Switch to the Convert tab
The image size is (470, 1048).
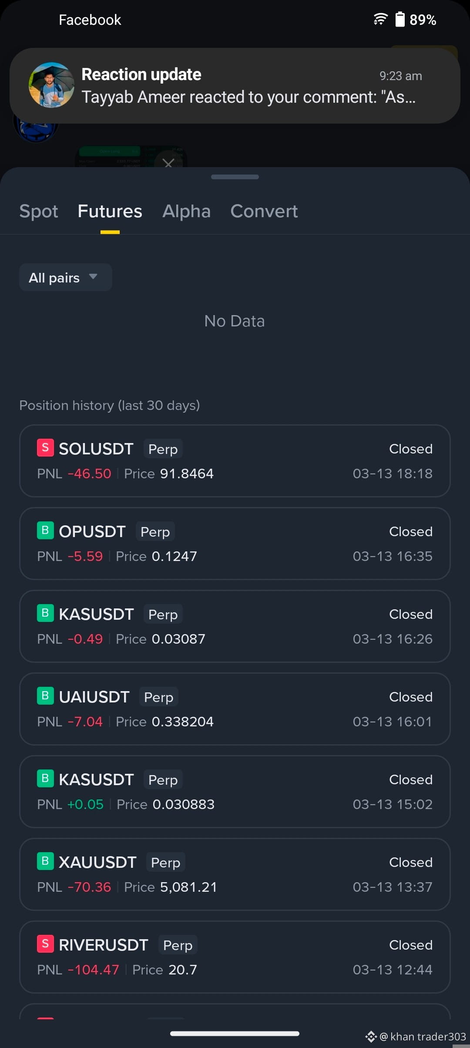point(264,211)
